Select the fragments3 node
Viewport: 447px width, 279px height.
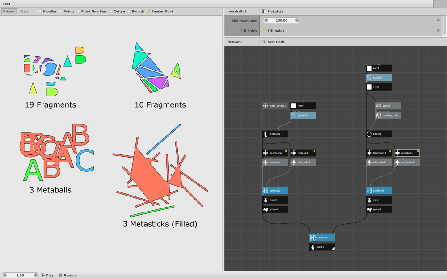(378, 153)
